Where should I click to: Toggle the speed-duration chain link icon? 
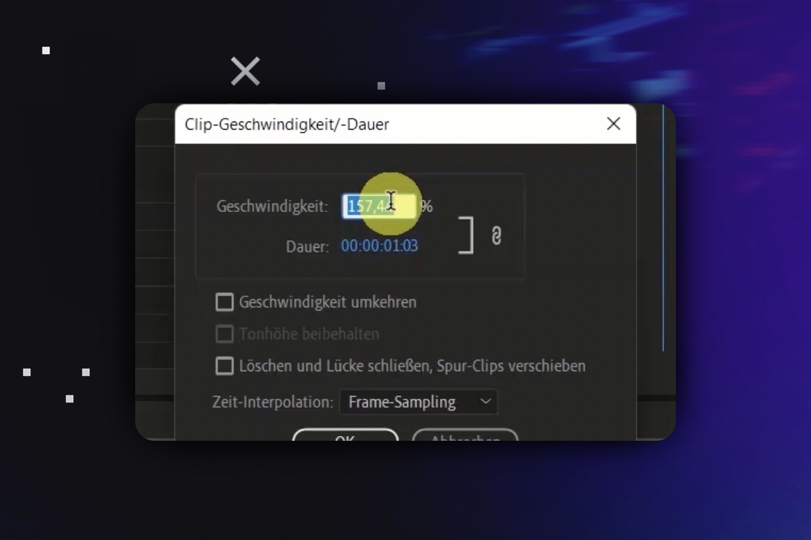[x=496, y=236]
